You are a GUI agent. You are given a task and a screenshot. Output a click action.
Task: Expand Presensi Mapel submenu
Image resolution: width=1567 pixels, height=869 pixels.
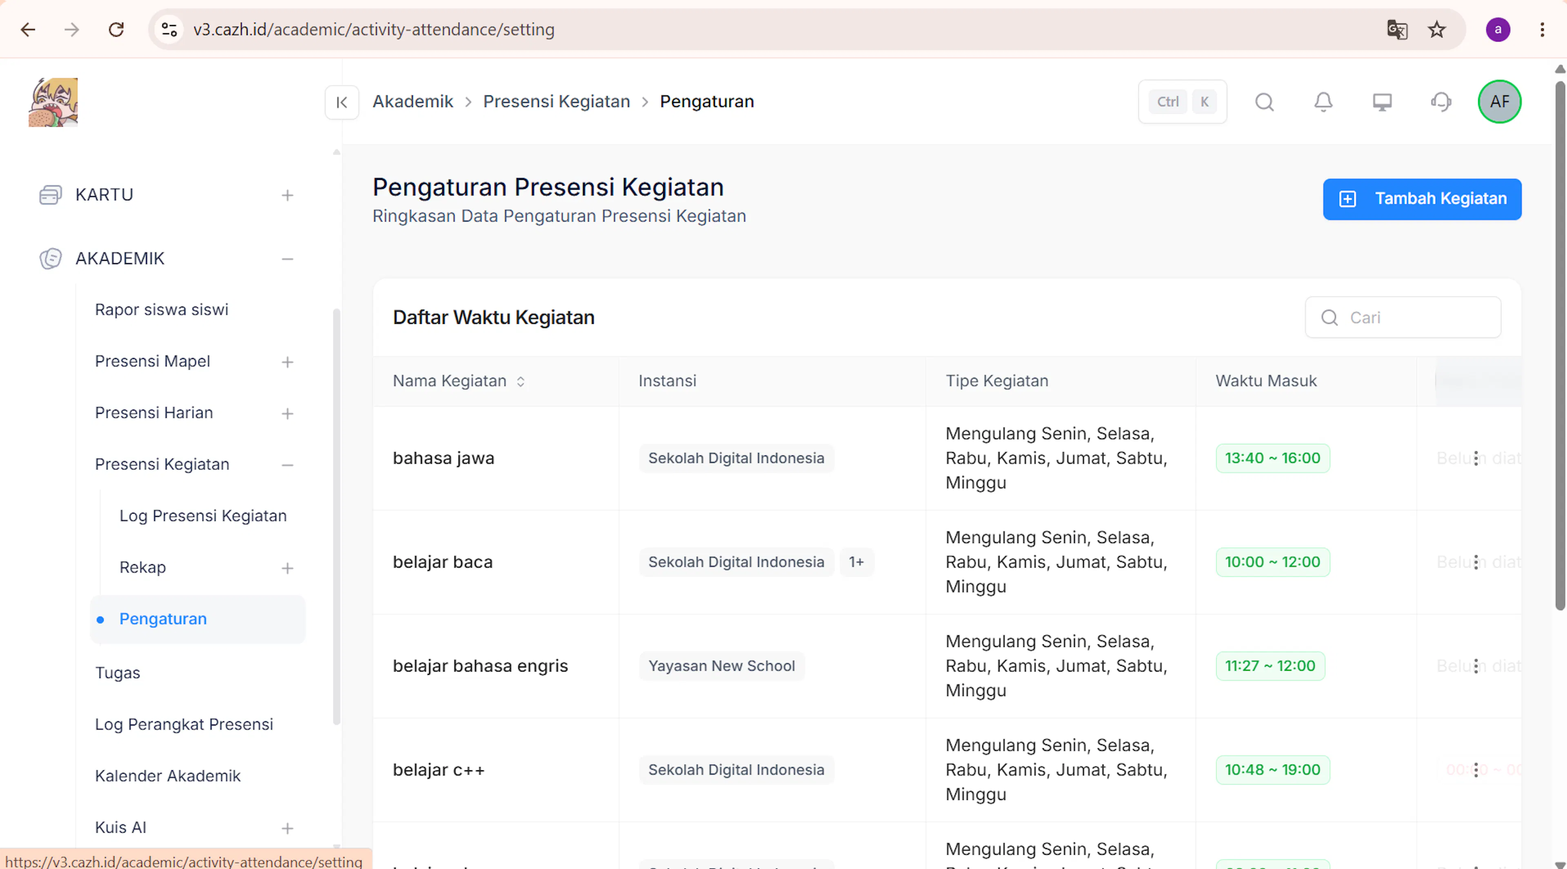(288, 362)
